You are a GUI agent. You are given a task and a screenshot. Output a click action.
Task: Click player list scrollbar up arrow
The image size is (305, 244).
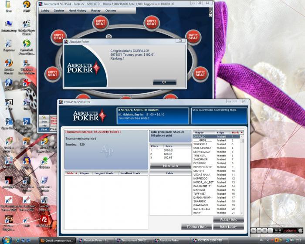(242, 137)
